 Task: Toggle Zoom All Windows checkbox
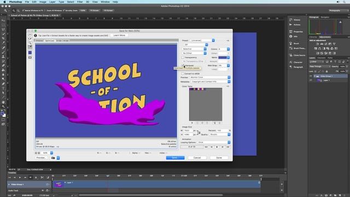[45, 10]
